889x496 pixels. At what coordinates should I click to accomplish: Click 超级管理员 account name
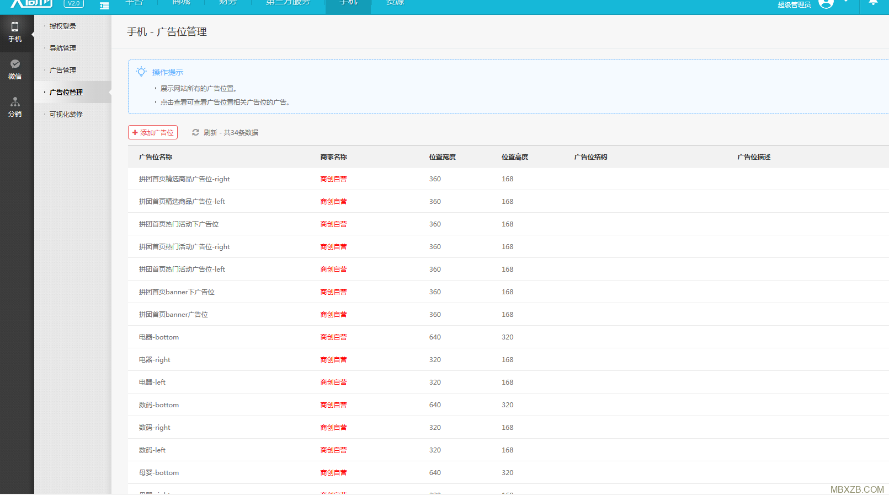click(x=794, y=5)
